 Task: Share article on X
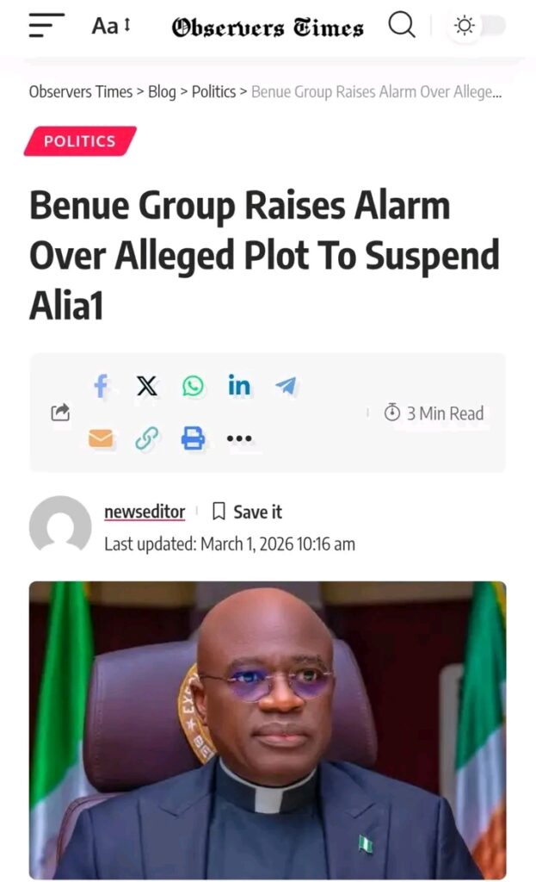point(147,387)
